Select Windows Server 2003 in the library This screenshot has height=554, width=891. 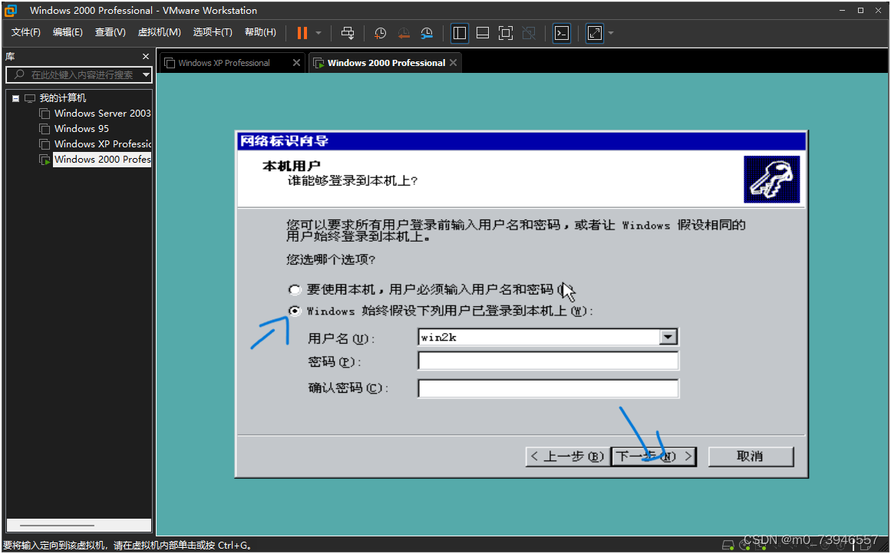(x=102, y=113)
